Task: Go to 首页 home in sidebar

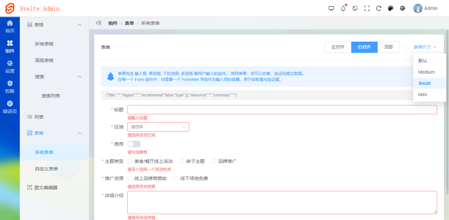Action: [x=10, y=26]
